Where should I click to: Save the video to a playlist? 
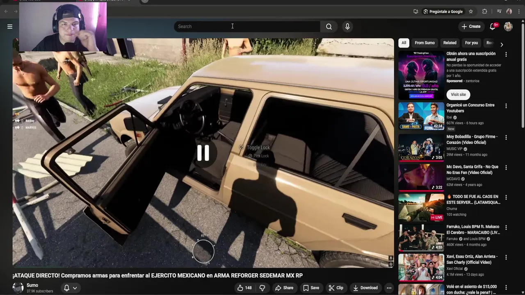click(x=311, y=288)
